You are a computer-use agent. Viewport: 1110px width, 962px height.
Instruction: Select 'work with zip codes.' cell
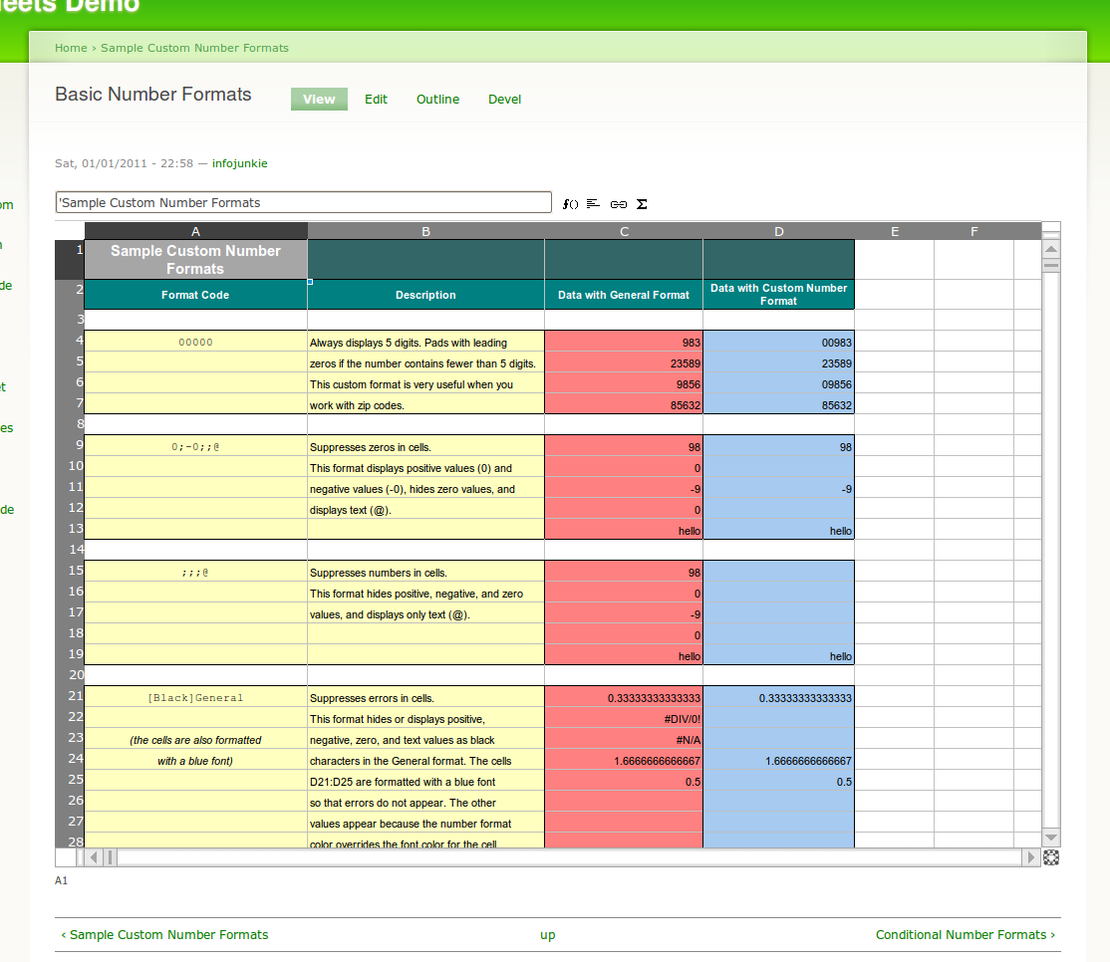tap(426, 404)
